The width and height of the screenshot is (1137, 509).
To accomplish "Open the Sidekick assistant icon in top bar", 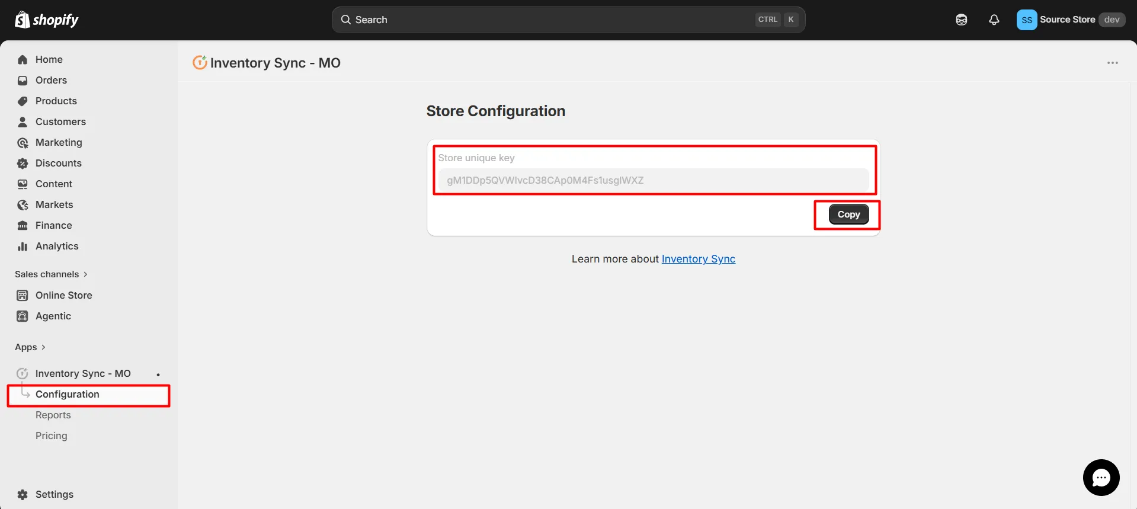I will [x=962, y=20].
